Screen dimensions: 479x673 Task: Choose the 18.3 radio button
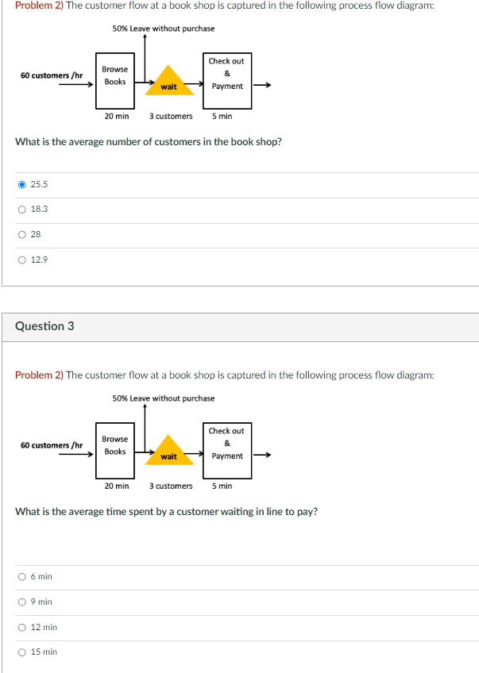[x=21, y=209]
